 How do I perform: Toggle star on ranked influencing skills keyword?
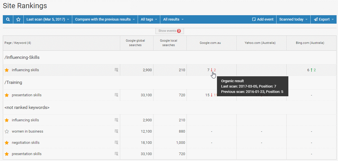[x=7, y=70]
